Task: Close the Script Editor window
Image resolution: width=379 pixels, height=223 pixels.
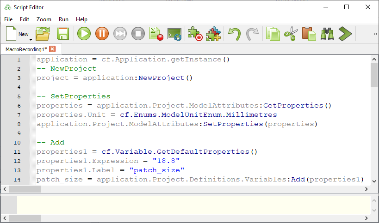Action: point(367,7)
